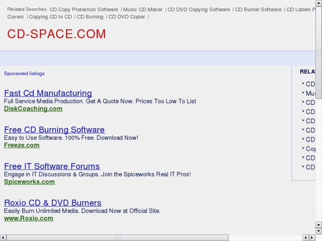This screenshot has width=322, height=241.
Task: Click the Sponsored listings label
Action: click(x=24, y=73)
